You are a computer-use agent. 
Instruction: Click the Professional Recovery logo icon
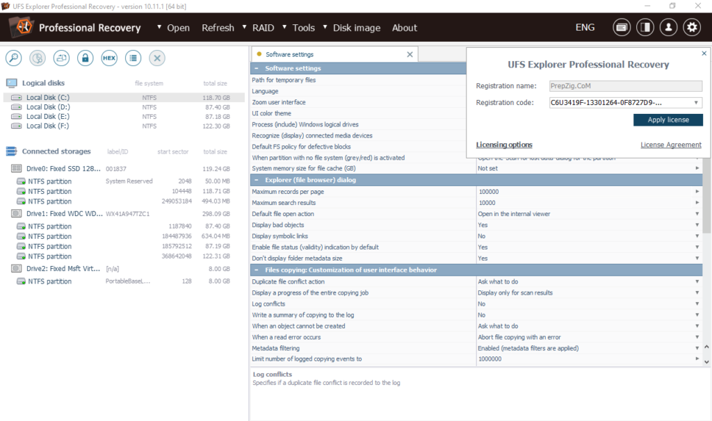[22, 27]
